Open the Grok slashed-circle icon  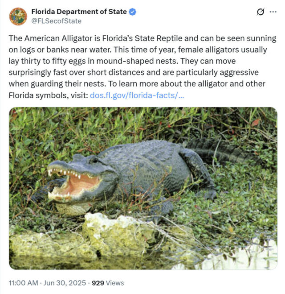coord(261,12)
